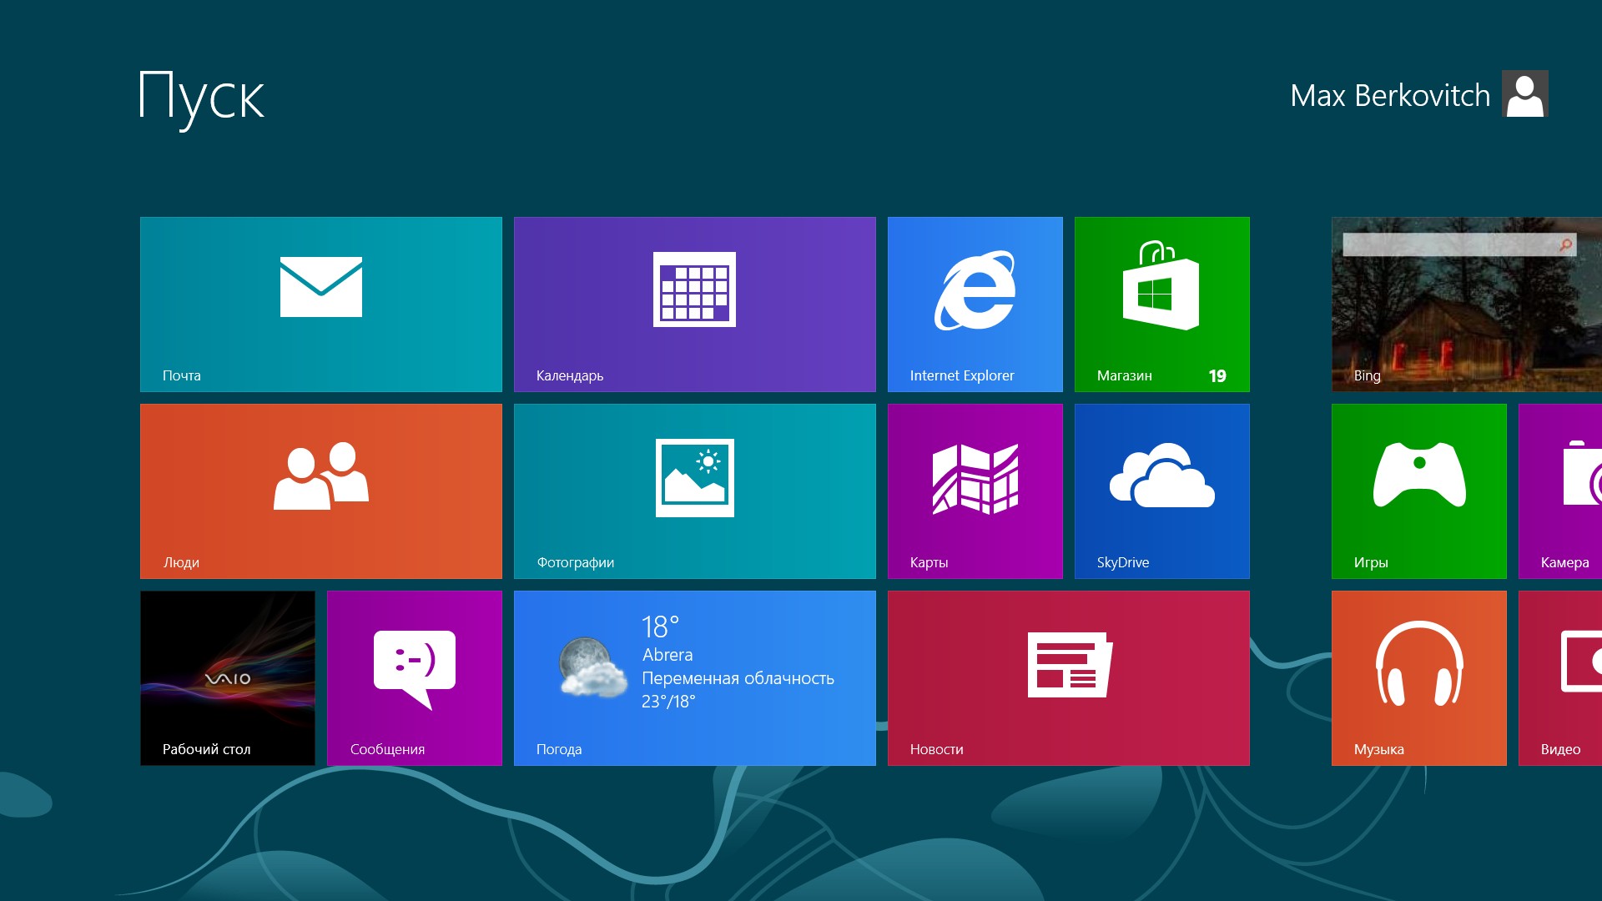Open the Почта mail tile

point(321,305)
